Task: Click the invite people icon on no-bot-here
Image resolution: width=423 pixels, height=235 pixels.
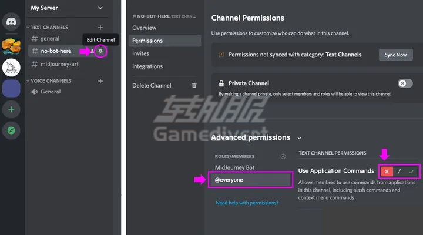Action: coord(92,51)
